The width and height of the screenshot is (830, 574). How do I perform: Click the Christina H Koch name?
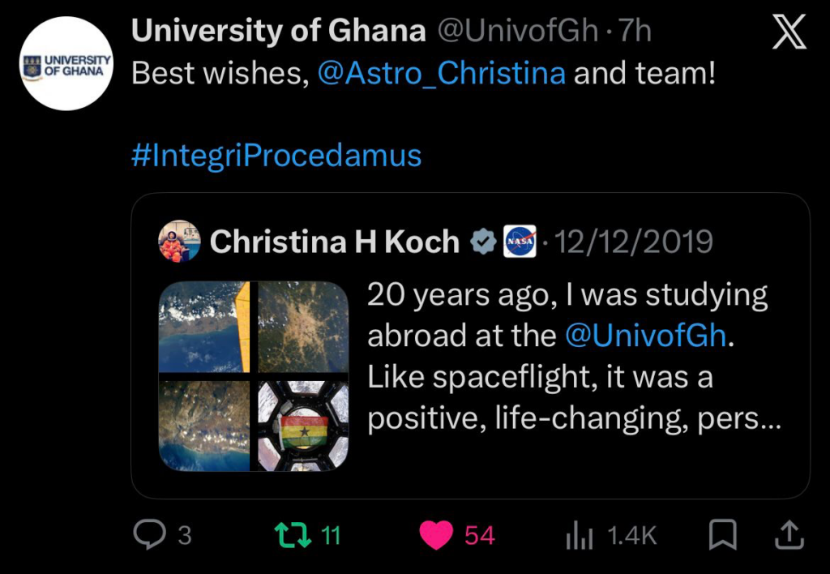click(334, 242)
